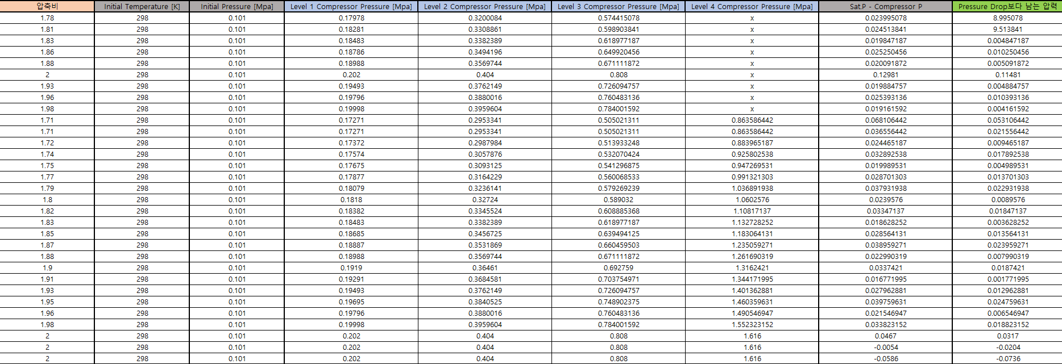
Task: Select the 압축비 column header
Action: pyautogui.click(x=47, y=6)
